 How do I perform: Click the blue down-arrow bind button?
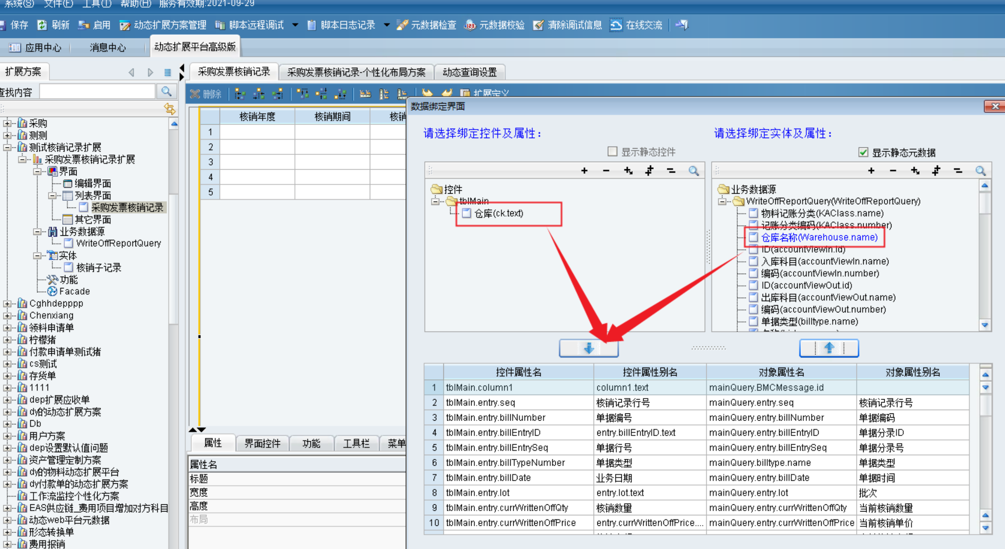pyautogui.click(x=588, y=348)
